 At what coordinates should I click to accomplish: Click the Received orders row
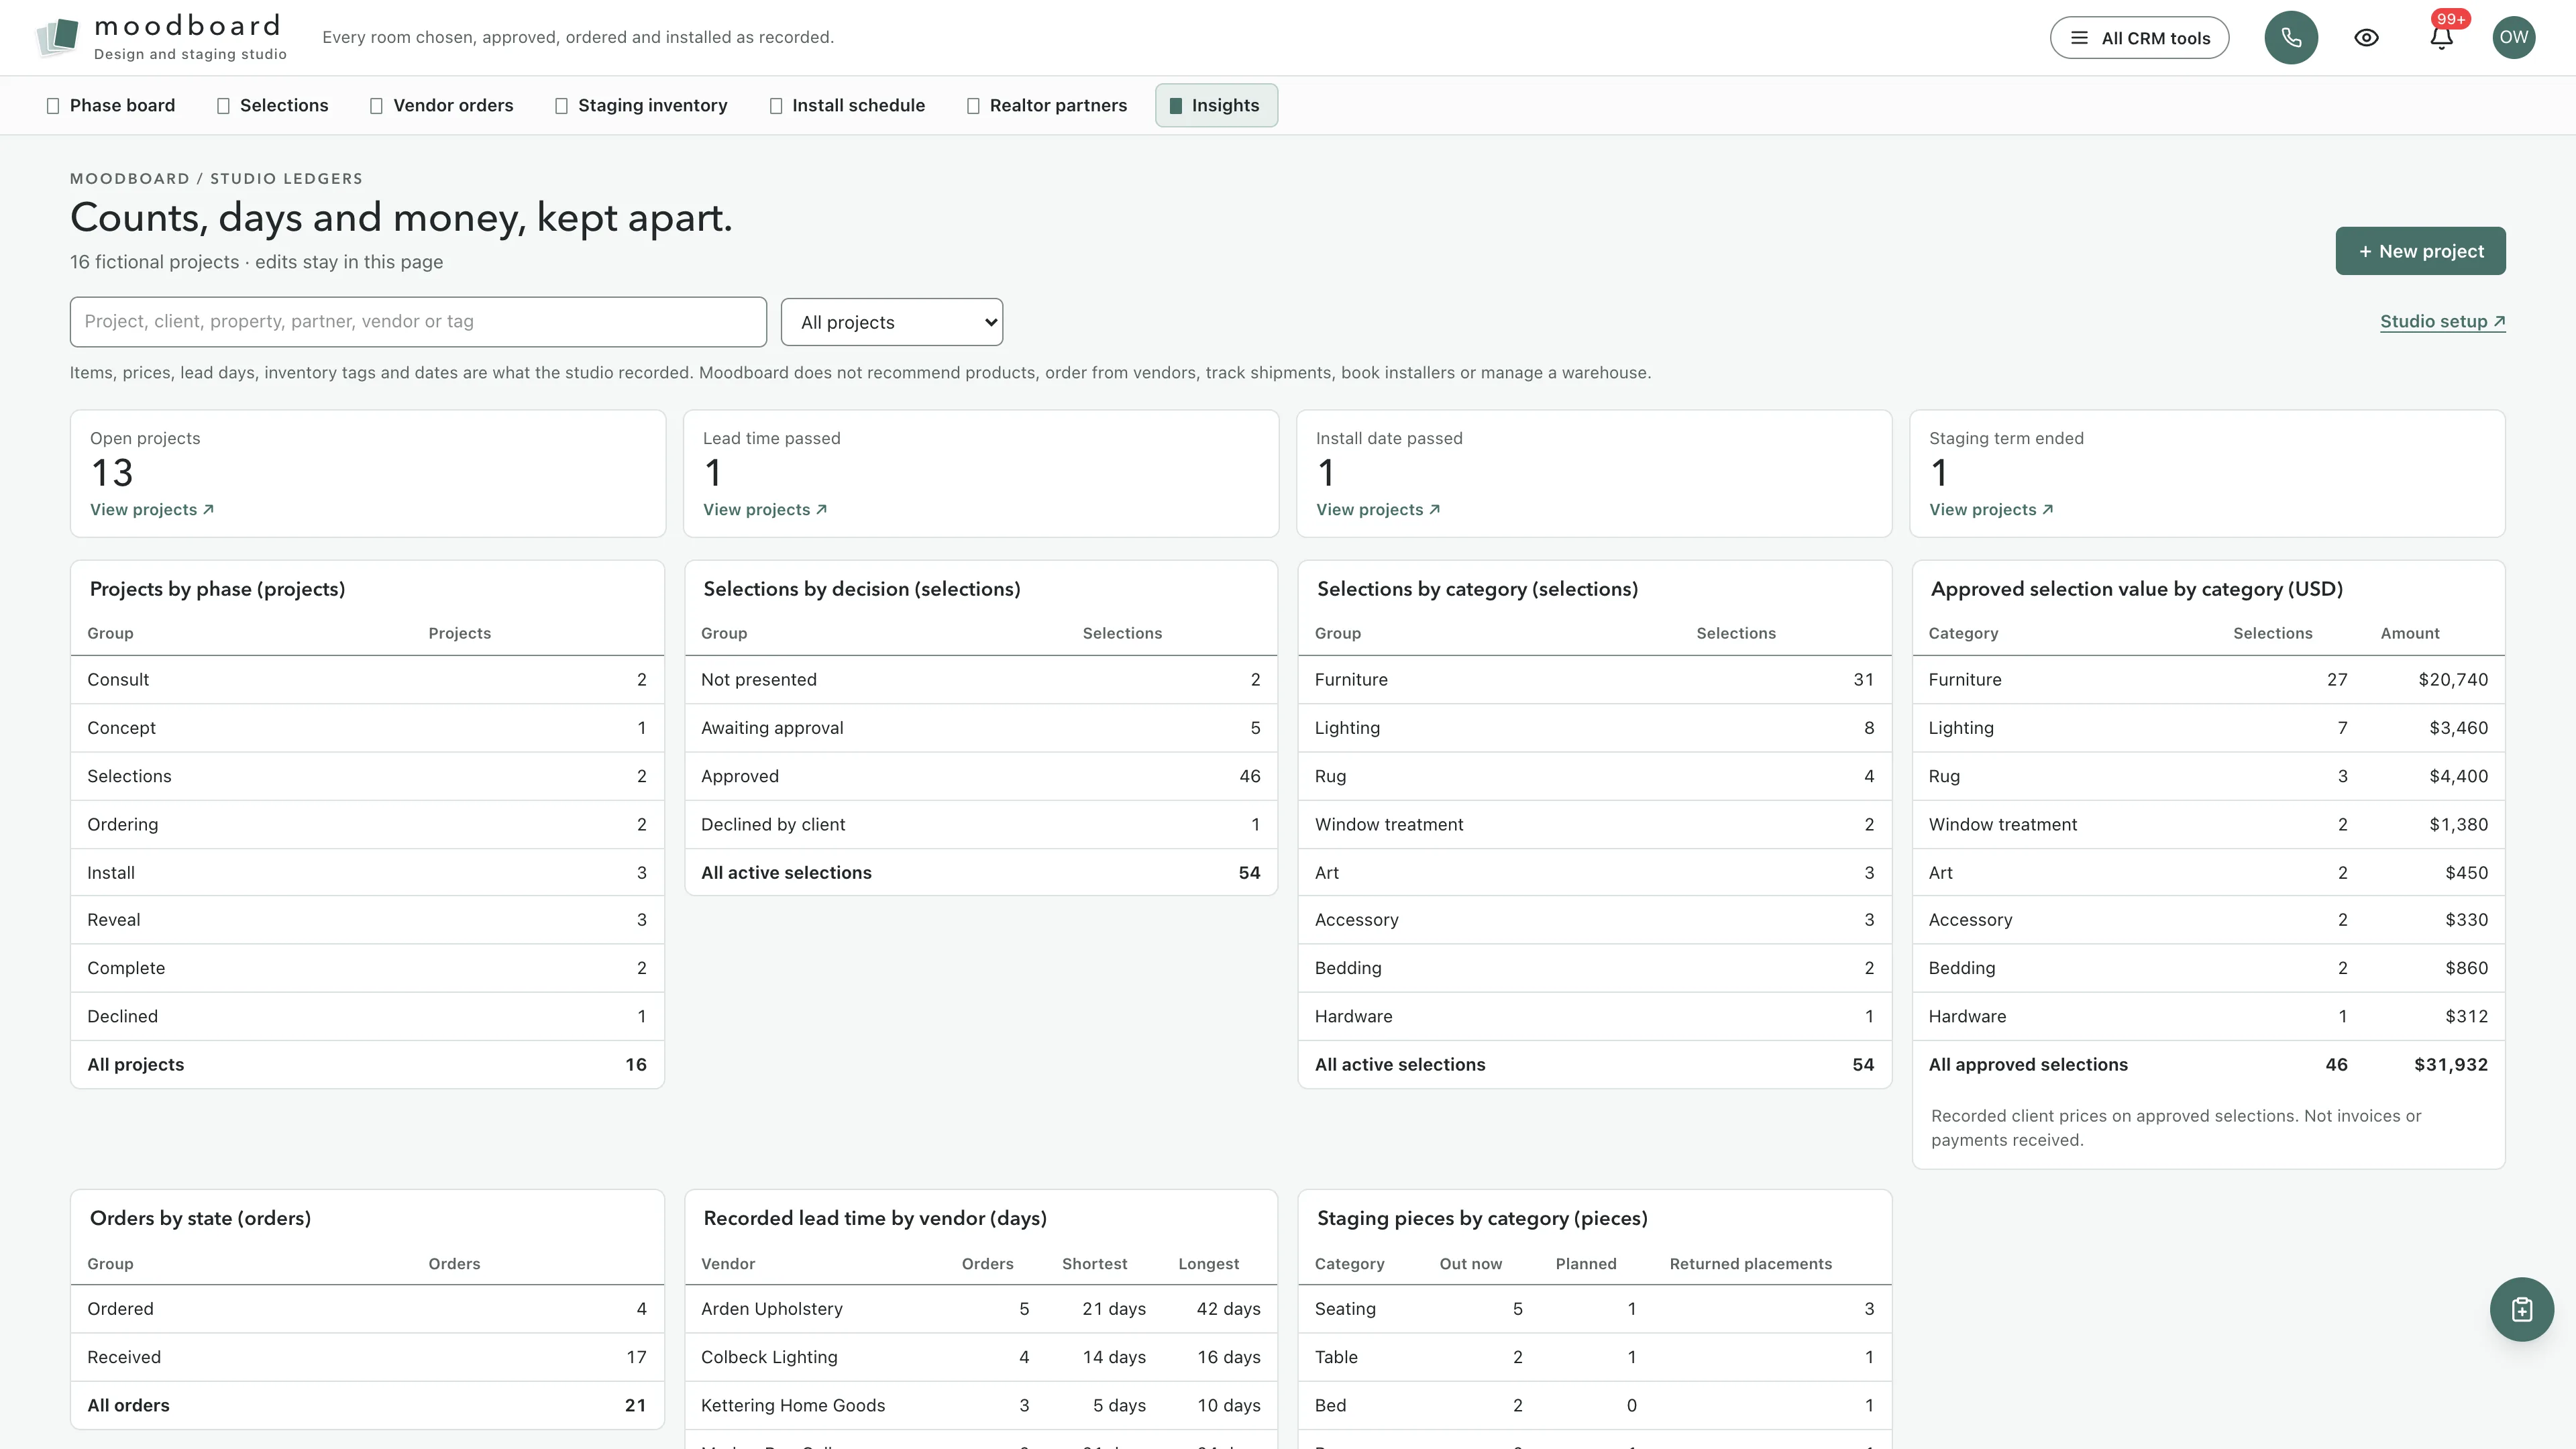click(x=367, y=1357)
